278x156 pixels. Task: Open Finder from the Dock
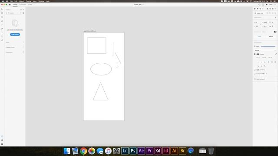(x=67, y=151)
